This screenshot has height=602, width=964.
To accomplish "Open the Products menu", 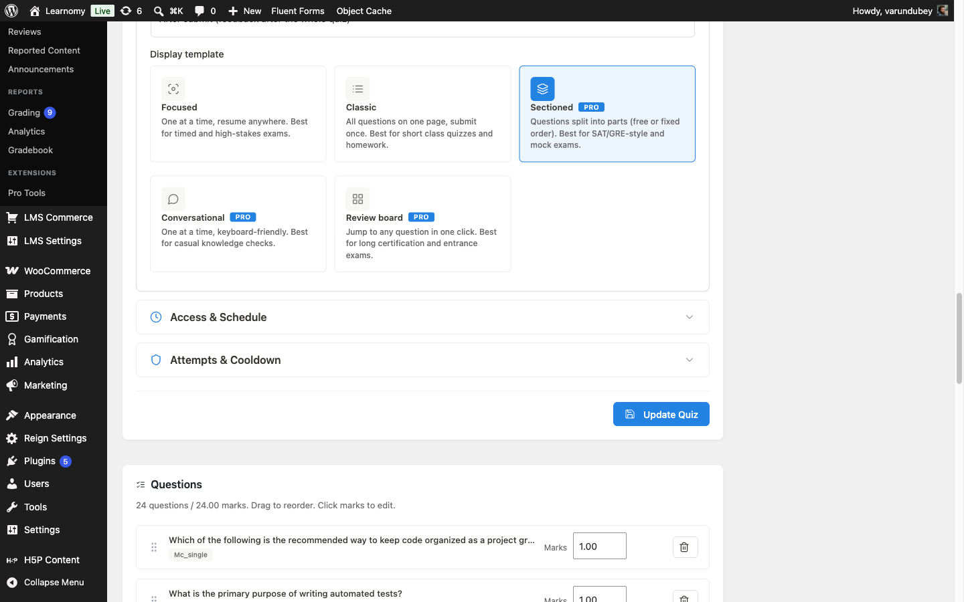I will pos(54,294).
